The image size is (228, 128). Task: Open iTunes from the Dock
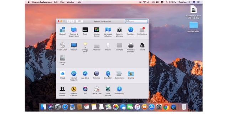(137, 107)
